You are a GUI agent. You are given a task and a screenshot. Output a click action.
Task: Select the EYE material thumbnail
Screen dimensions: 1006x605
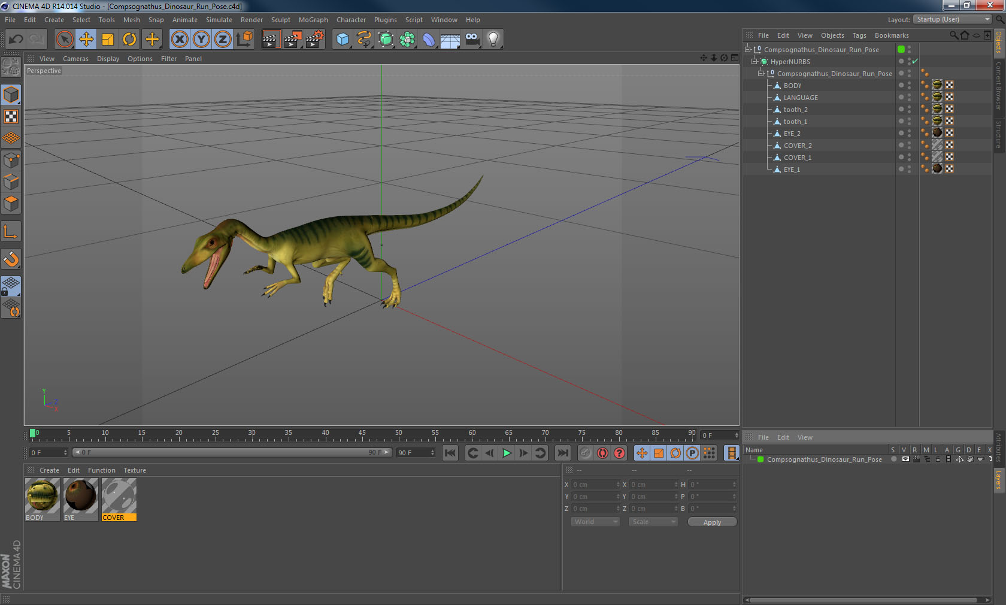click(80, 496)
